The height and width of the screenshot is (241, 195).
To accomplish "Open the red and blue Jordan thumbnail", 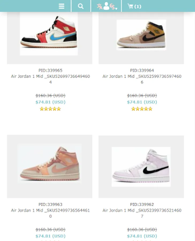I will pyautogui.click(x=49, y=34).
